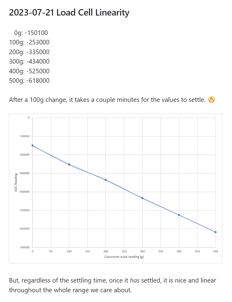Viewport: 232px width, 302px height.
Task: Click the data point at 100g
Action: pyautogui.click(x=69, y=165)
